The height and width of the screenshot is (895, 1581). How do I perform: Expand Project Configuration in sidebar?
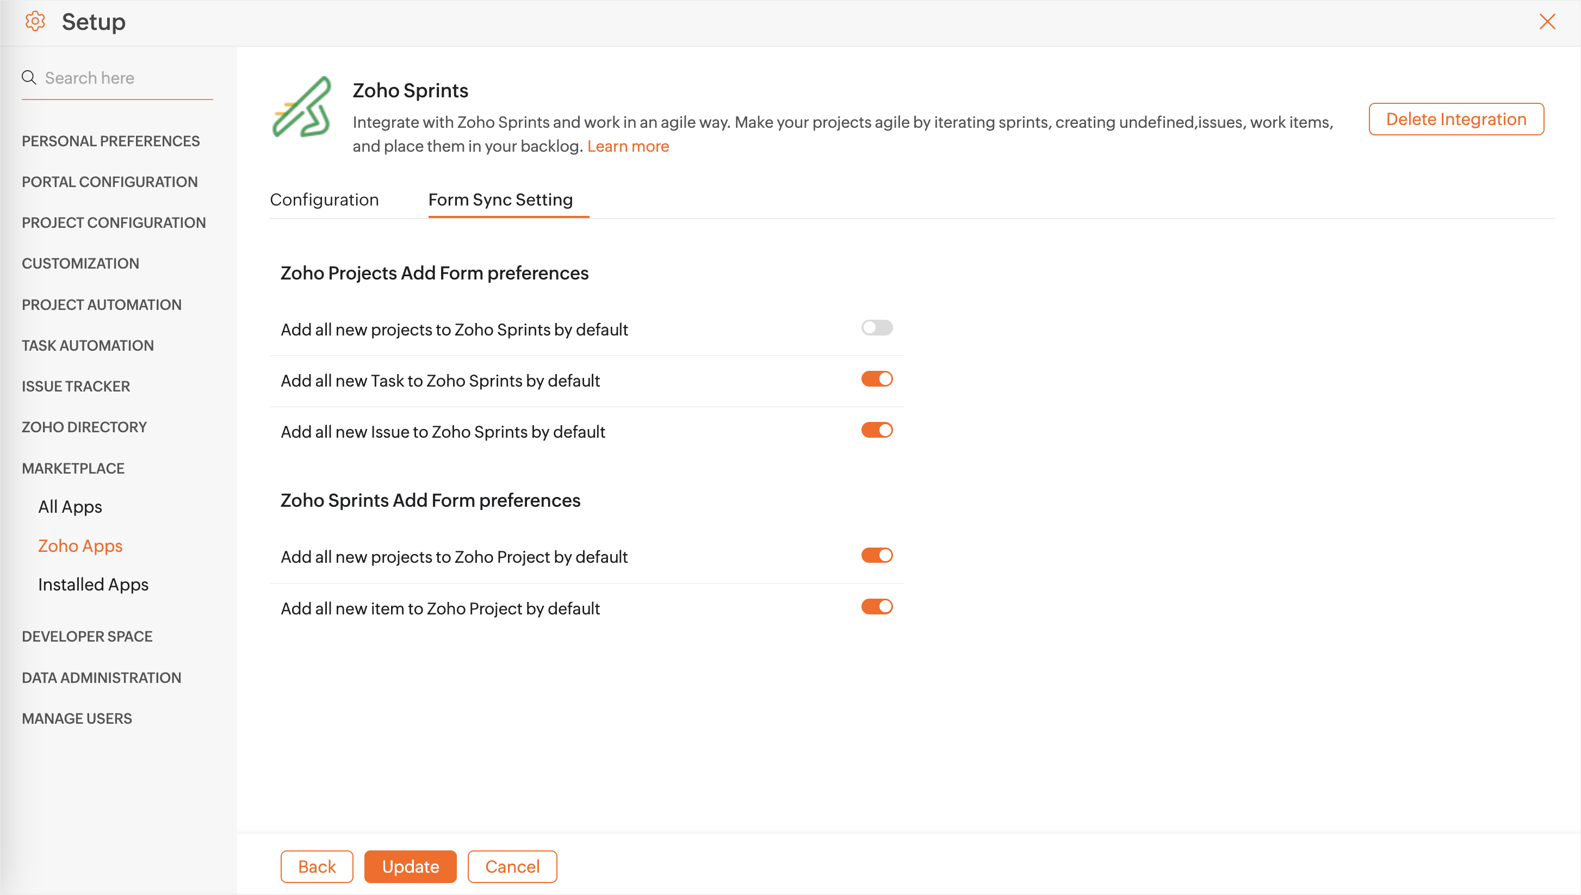(x=114, y=222)
